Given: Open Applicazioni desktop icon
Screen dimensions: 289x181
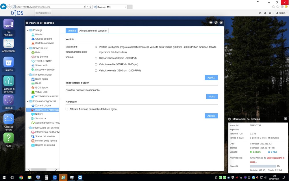Looking at the screenshot, I should [x=8, y=43].
